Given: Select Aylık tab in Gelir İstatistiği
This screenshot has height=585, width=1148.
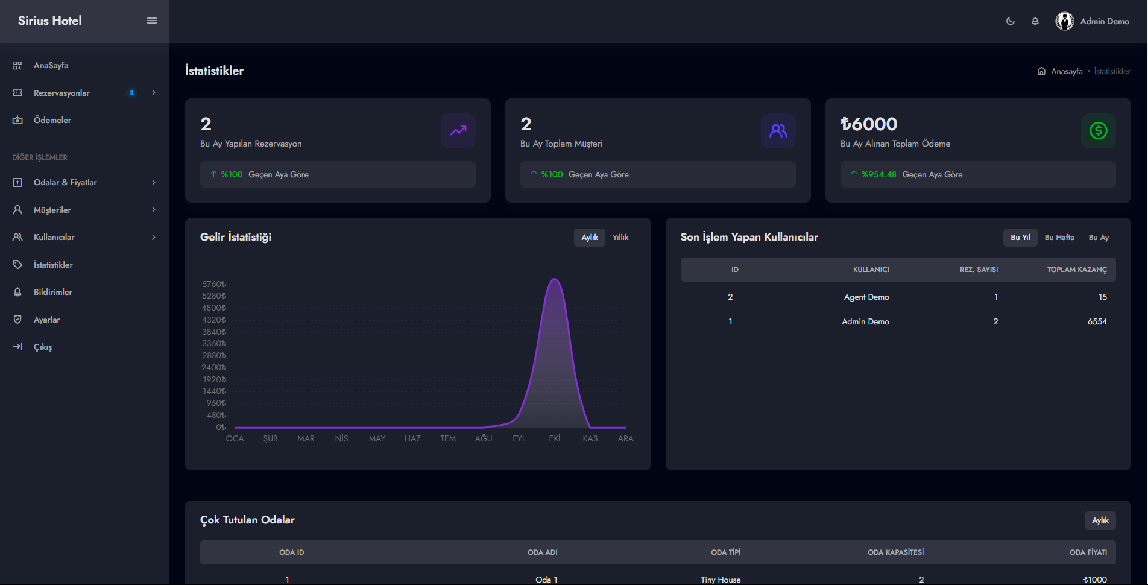Looking at the screenshot, I should pyautogui.click(x=590, y=238).
